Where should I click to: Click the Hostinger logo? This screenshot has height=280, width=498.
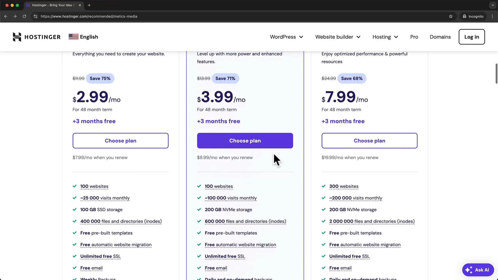[37, 37]
